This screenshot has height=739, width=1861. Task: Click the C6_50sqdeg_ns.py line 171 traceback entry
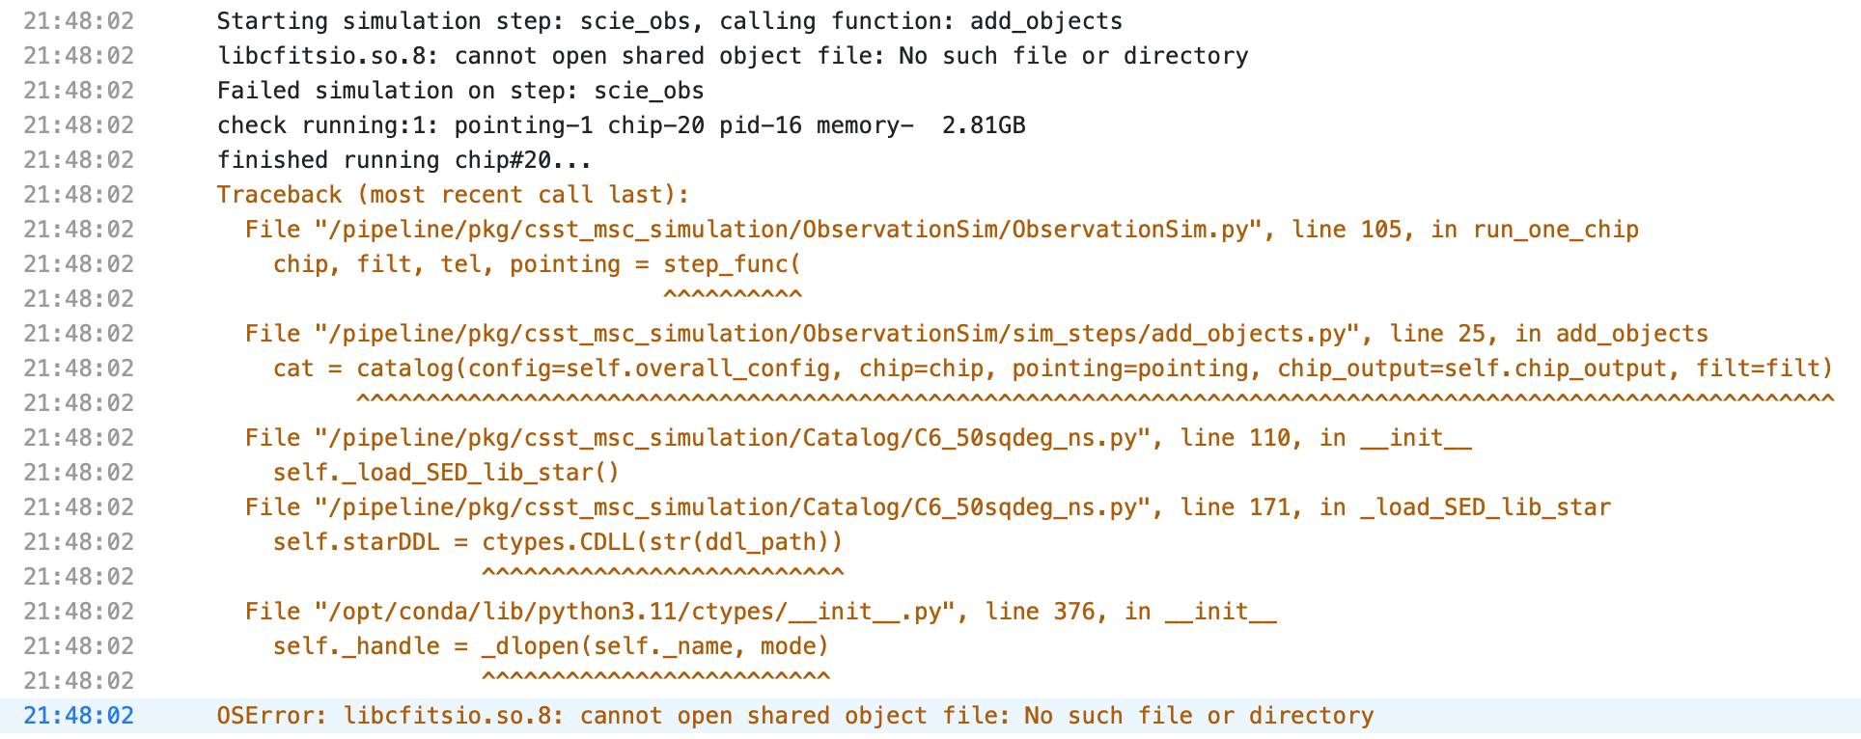928,507
